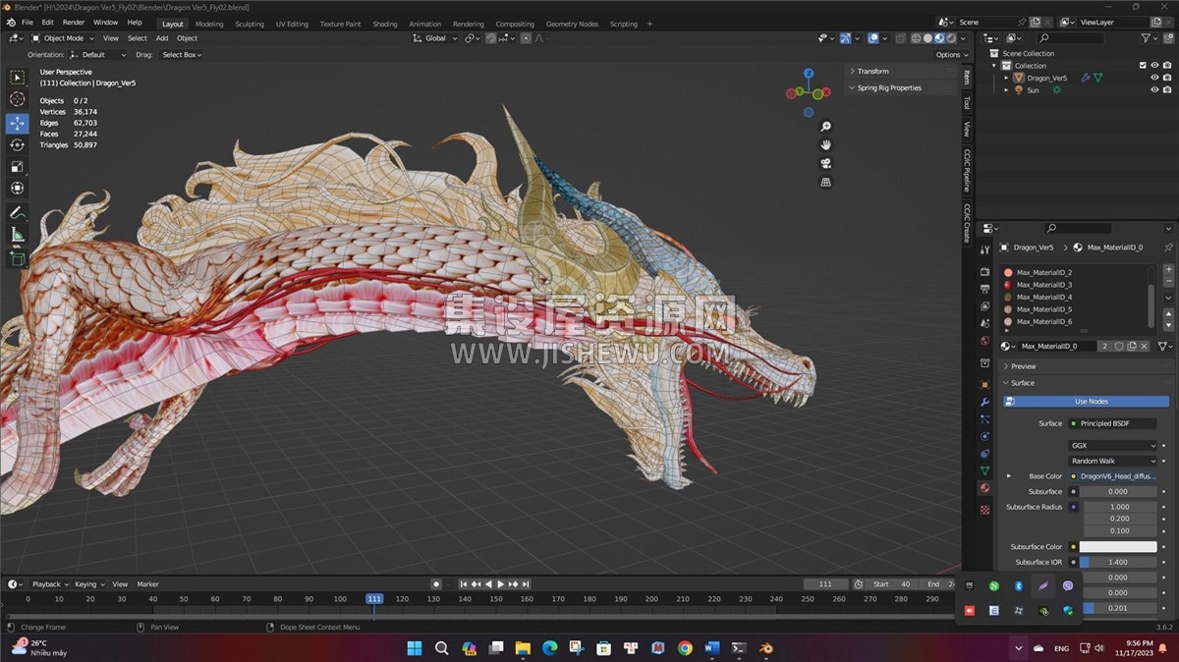
Task: Open the Output properties tab
Action: click(984, 289)
